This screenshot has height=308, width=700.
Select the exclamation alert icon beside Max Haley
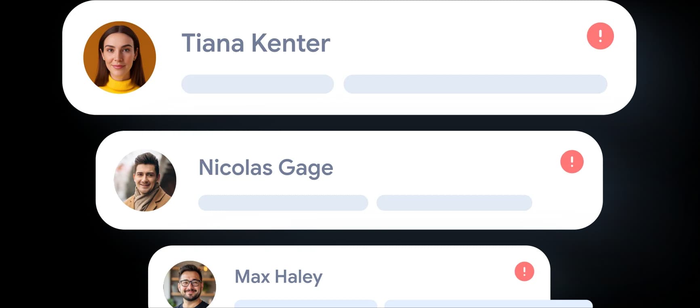[x=524, y=271]
